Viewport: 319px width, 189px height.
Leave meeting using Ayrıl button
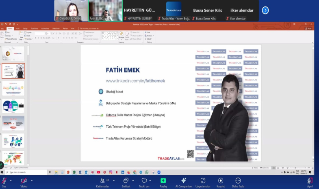(x=310, y=181)
